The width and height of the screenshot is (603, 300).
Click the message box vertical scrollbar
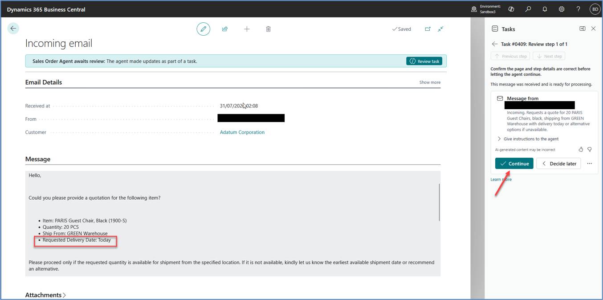[x=440, y=202]
